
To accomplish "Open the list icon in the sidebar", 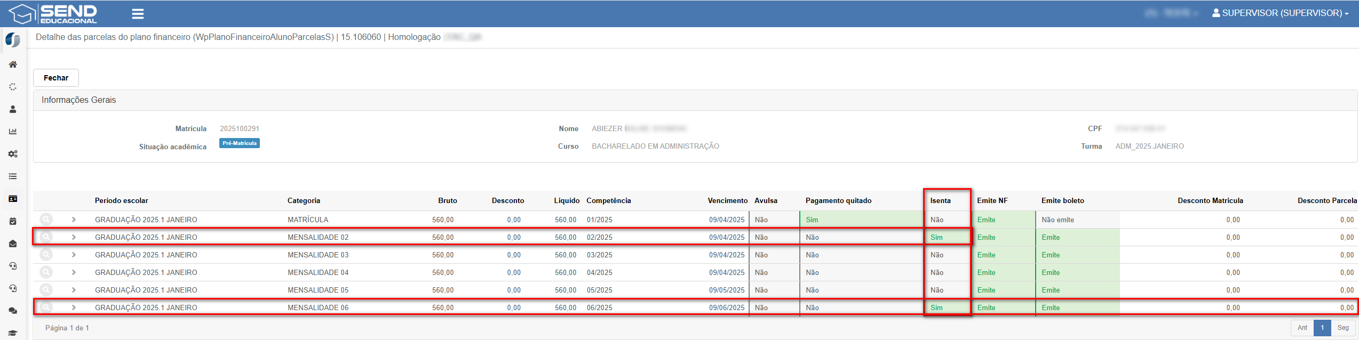I will pos(13,176).
